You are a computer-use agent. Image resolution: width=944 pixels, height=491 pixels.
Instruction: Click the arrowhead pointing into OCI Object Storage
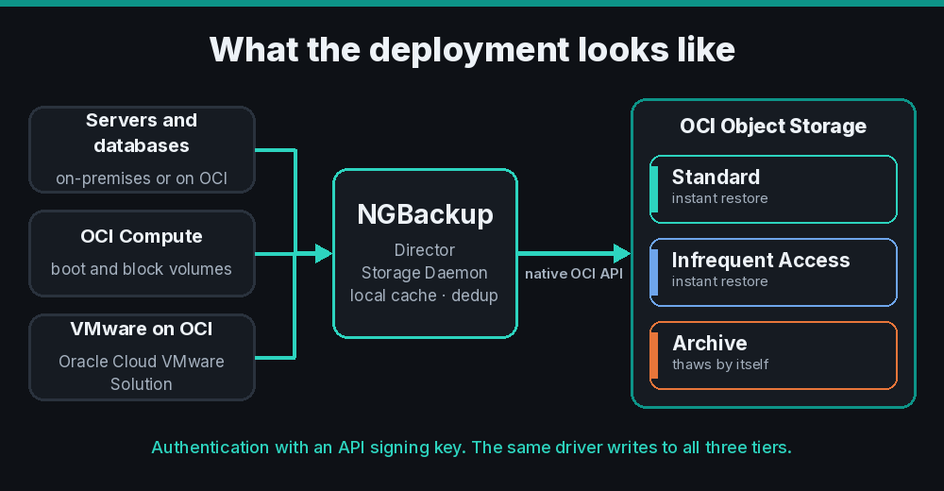pos(621,254)
